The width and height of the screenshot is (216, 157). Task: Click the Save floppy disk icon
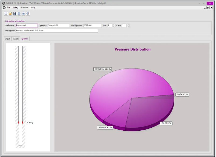pyautogui.click(x=15, y=13)
